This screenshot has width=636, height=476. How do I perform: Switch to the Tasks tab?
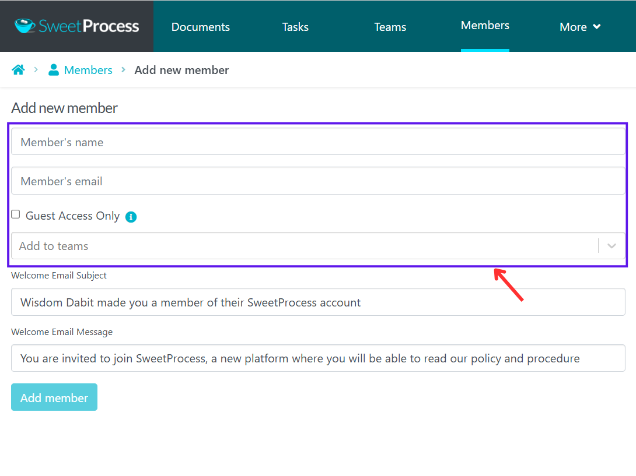point(295,27)
